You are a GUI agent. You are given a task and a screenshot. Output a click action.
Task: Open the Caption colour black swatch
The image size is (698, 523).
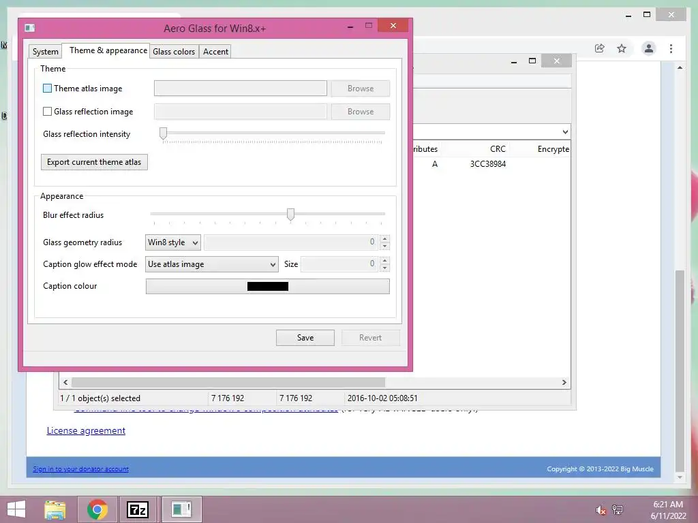click(x=267, y=287)
